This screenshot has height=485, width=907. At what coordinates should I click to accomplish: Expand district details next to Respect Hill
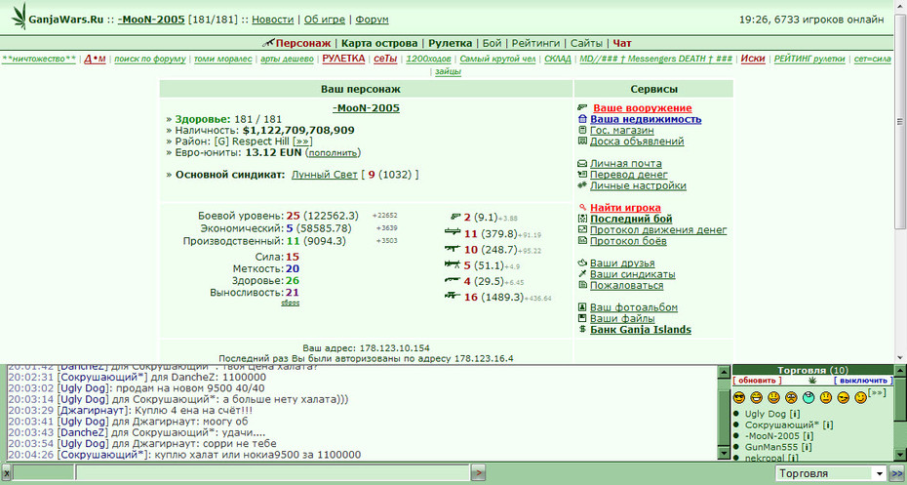tap(302, 141)
